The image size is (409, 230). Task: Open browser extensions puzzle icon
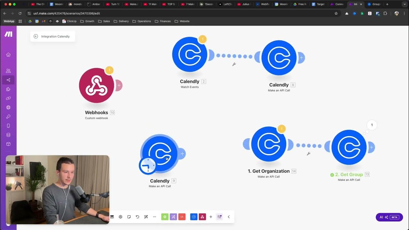click(385, 13)
